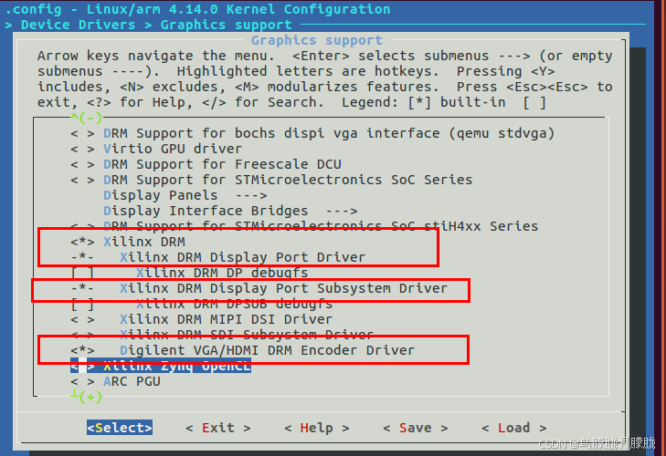
Task: Click the Xilinx DRM Display Port Driver entry
Action: click(x=217, y=257)
